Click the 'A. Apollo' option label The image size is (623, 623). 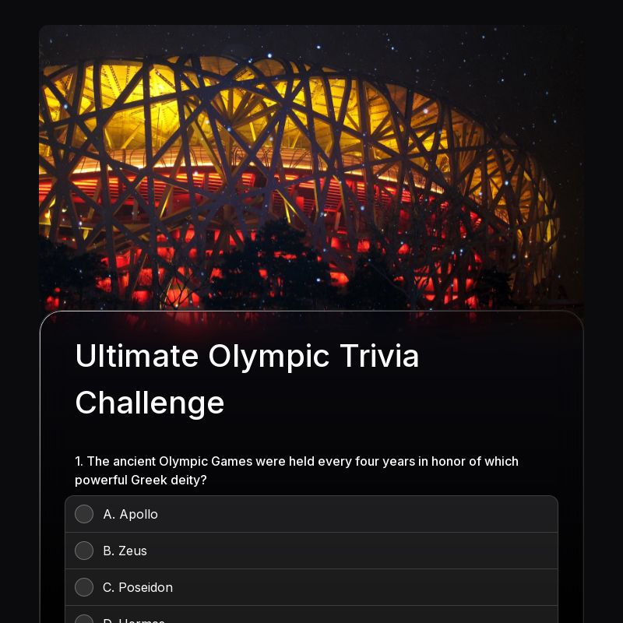131,514
